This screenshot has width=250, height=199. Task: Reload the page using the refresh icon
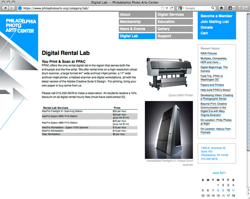point(172,8)
